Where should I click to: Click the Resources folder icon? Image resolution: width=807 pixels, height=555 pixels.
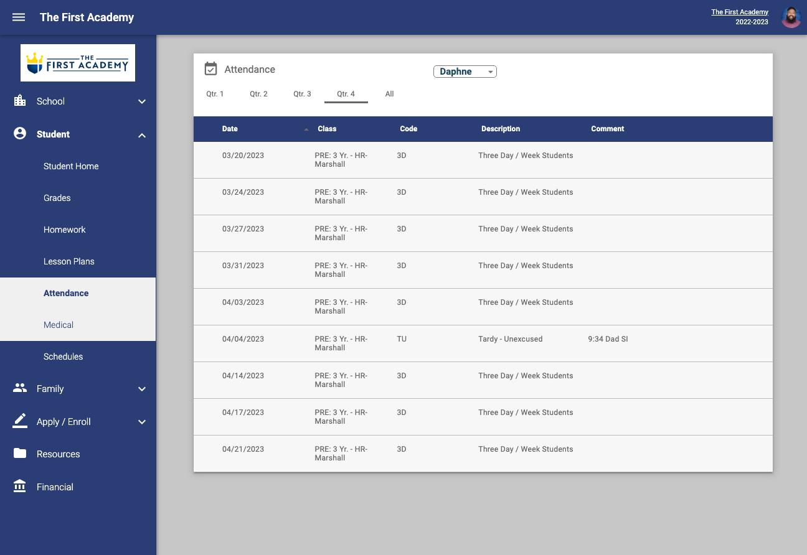point(20,454)
